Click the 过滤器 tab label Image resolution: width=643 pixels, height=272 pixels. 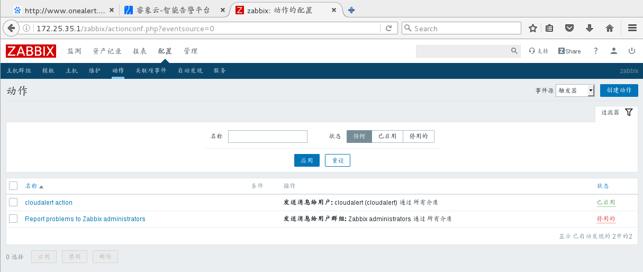[x=610, y=113]
